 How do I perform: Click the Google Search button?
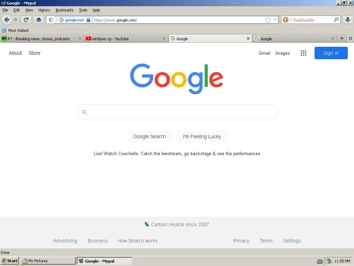149,136
